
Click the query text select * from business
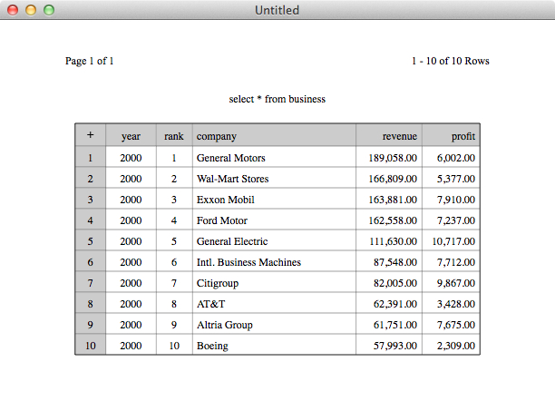pos(277,99)
